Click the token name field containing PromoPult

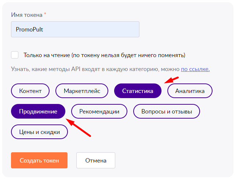(75, 29)
